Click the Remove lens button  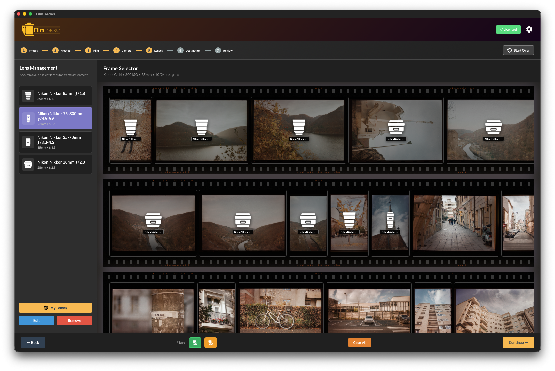[x=74, y=320]
